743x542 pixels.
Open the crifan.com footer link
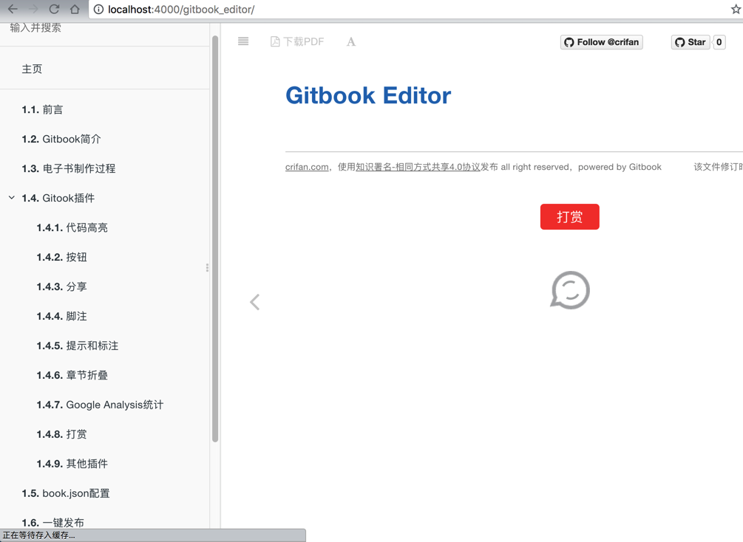(307, 167)
